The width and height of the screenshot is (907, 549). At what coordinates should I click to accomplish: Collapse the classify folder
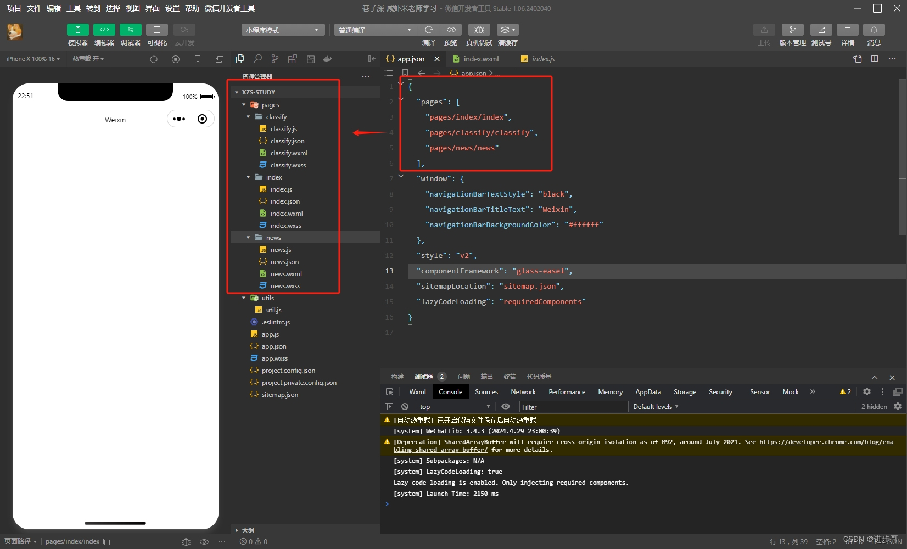coord(248,116)
